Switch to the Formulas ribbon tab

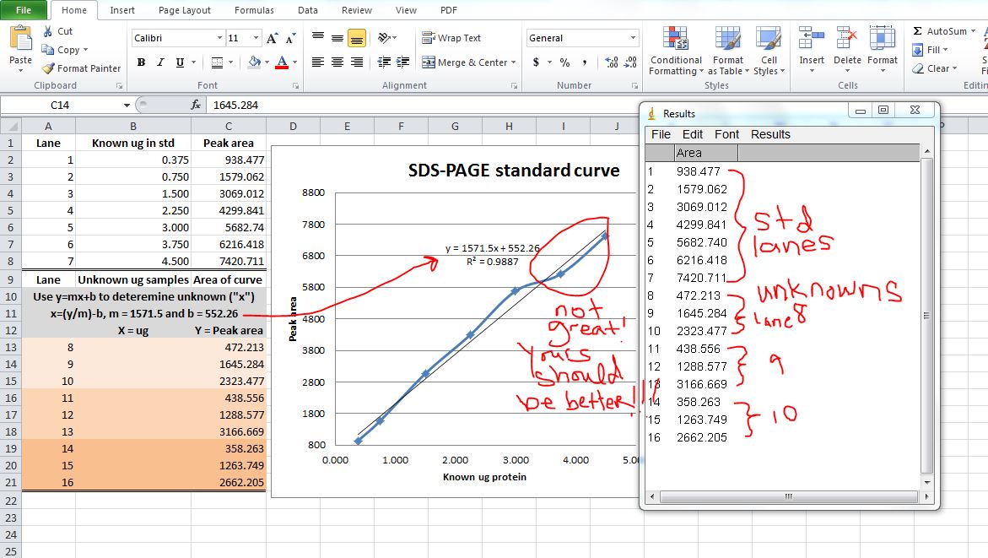click(x=254, y=10)
